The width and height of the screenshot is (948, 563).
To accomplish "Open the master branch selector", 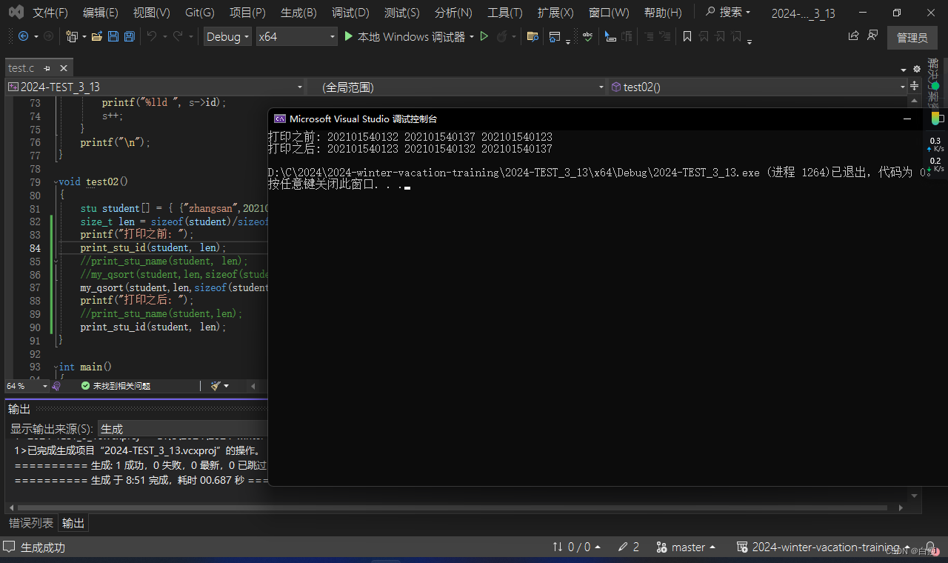I will [x=687, y=547].
